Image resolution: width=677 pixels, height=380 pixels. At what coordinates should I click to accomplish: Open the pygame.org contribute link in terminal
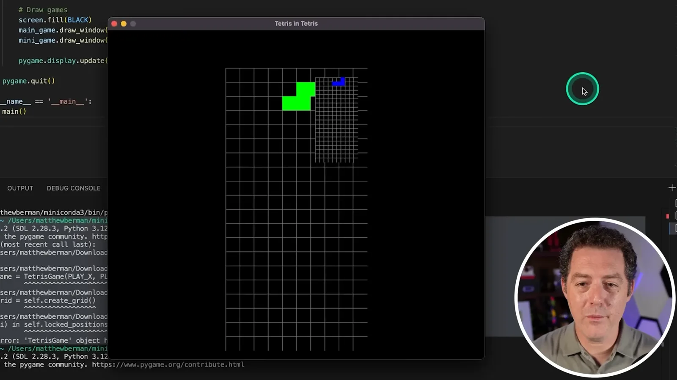[168, 364]
